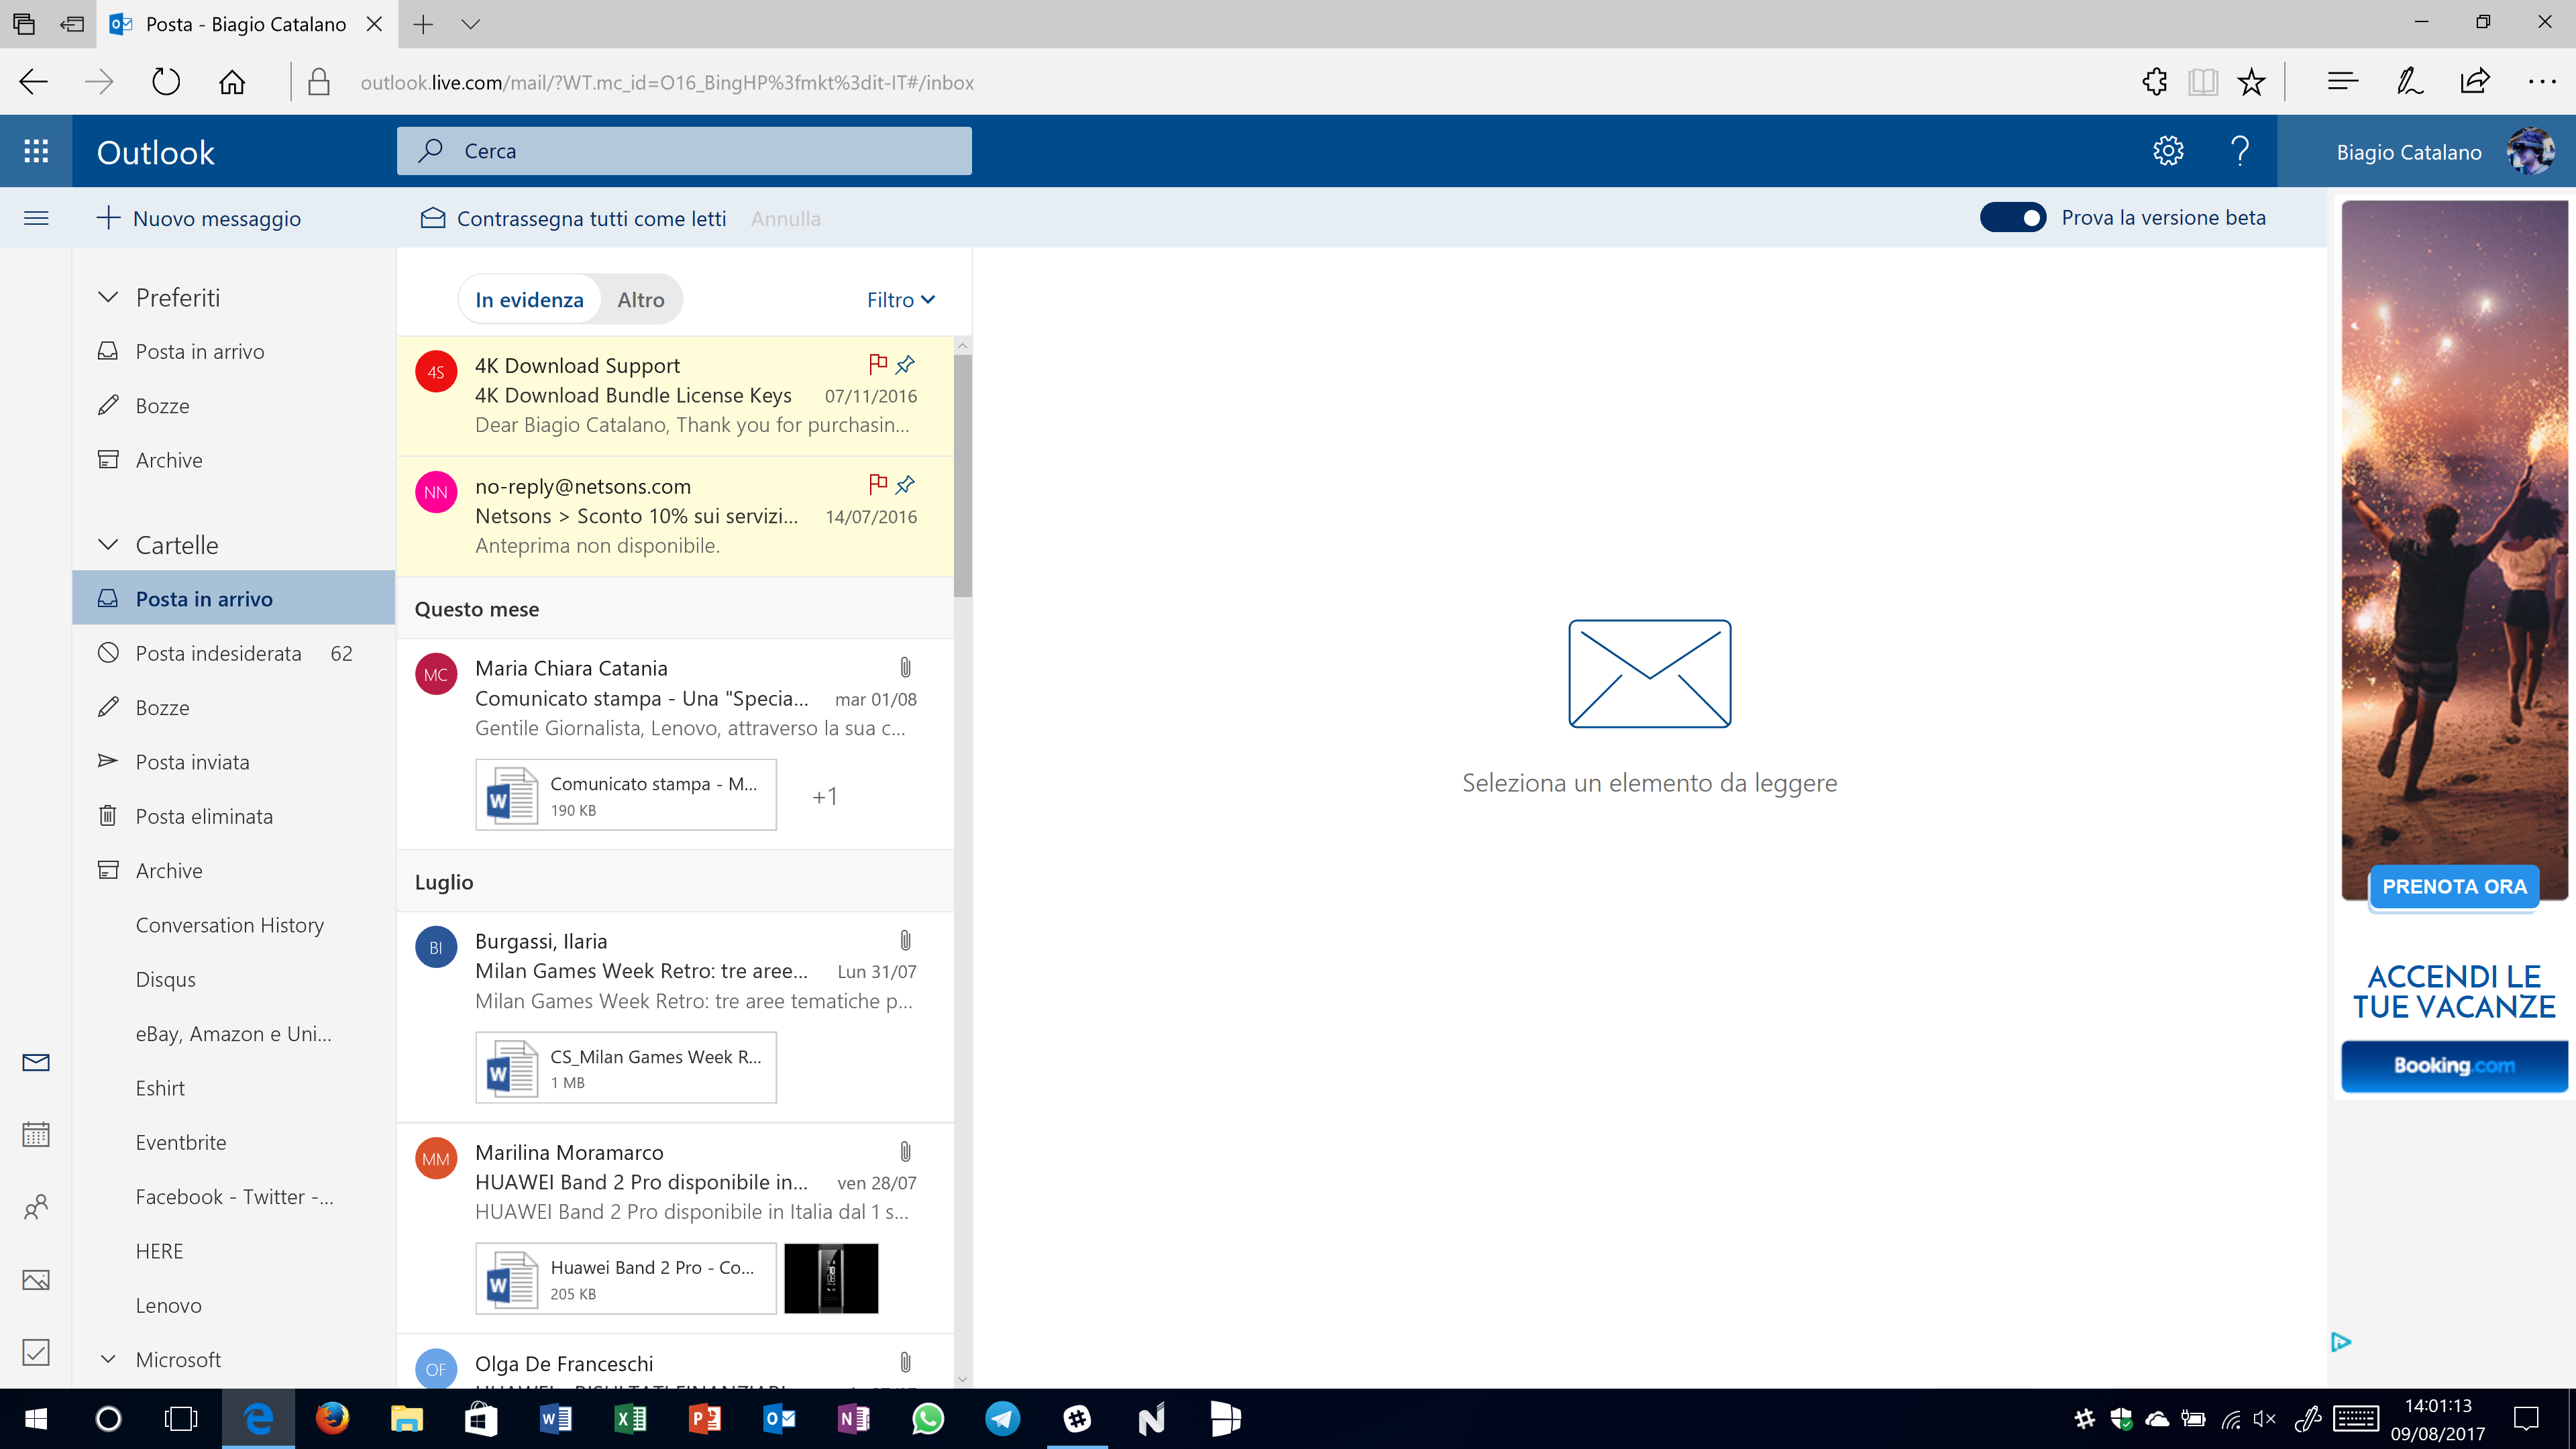
Task: Unflag the no-reply@netsons.com message
Action: [878, 485]
